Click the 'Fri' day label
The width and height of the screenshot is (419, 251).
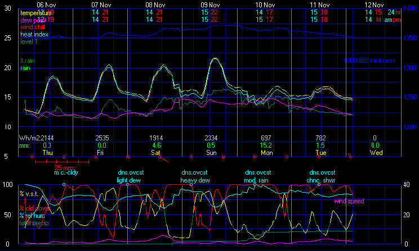point(100,153)
